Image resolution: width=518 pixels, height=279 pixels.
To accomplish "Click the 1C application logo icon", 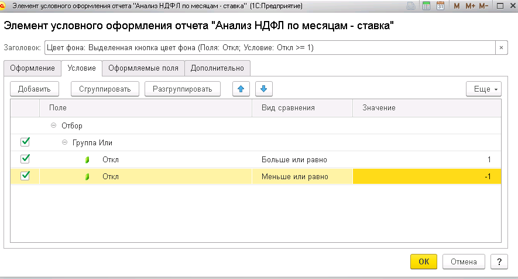I will pos(3,6).
